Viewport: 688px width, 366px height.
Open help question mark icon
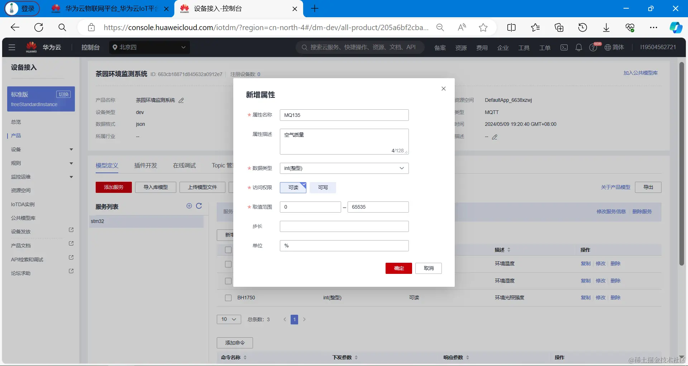pos(593,48)
